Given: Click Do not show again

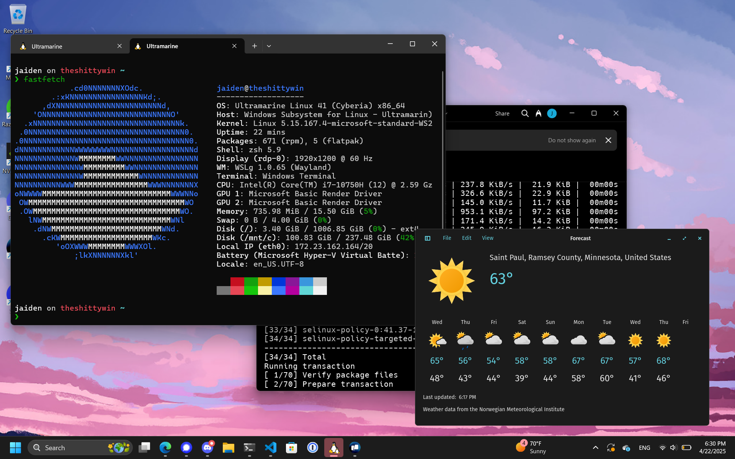Looking at the screenshot, I should coord(572,140).
